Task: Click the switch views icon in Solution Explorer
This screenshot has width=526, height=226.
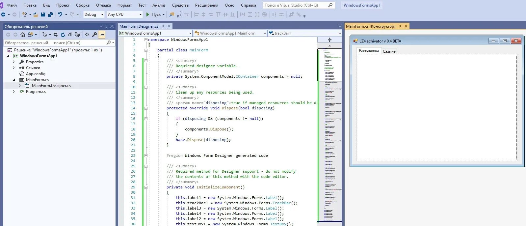Action: click(x=30, y=35)
